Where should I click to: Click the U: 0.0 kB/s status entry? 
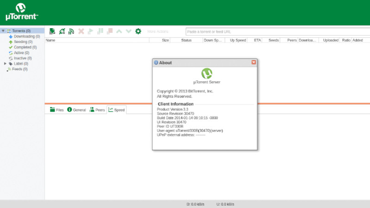(x=225, y=204)
